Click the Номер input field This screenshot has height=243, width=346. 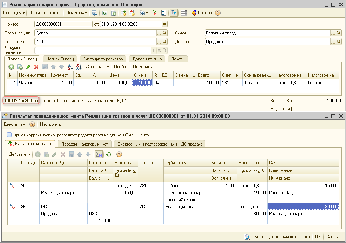coord(63,24)
